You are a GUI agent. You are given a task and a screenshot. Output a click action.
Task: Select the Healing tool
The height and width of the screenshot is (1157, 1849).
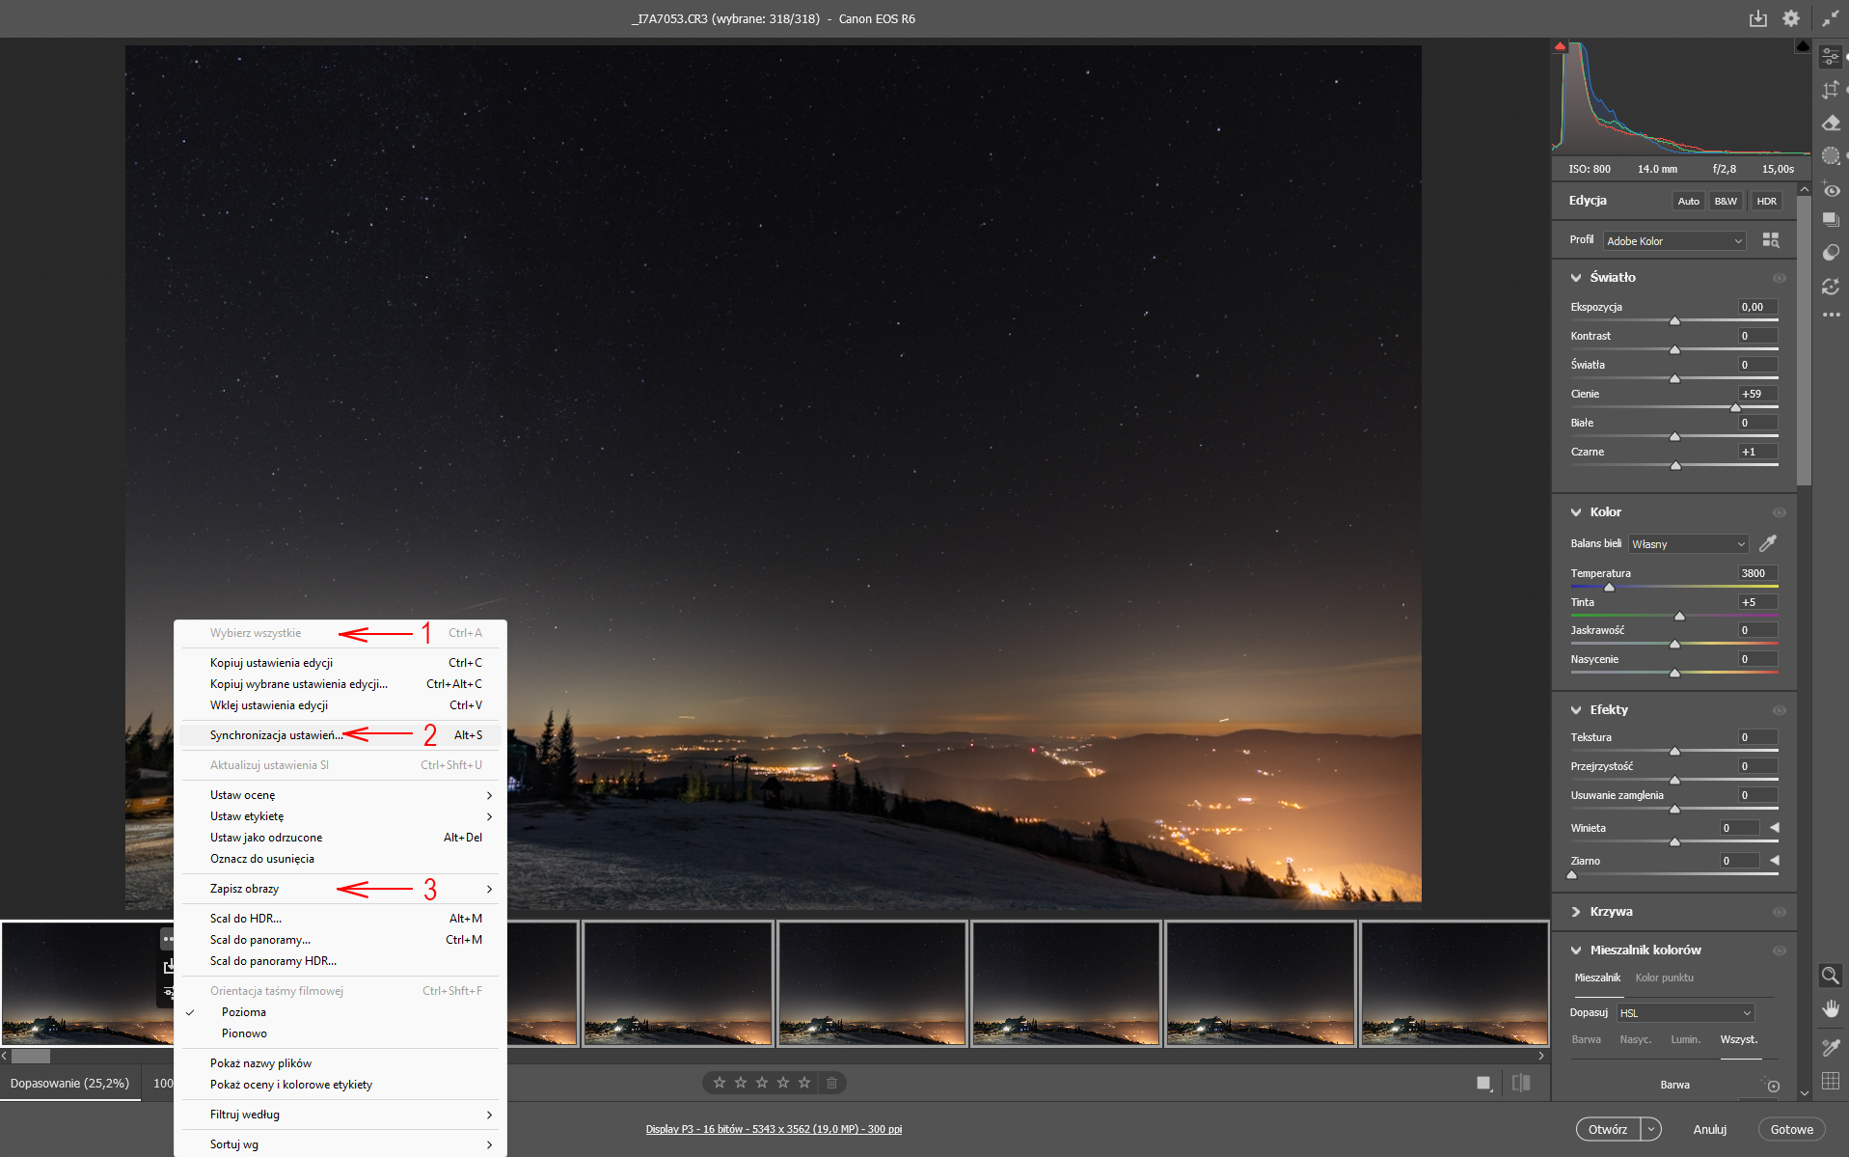tap(1831, 124)
